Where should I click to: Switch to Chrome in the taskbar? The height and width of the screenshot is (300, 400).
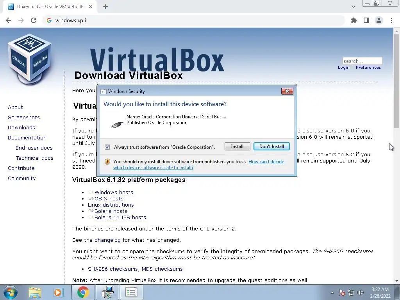[x=83, y=292]
